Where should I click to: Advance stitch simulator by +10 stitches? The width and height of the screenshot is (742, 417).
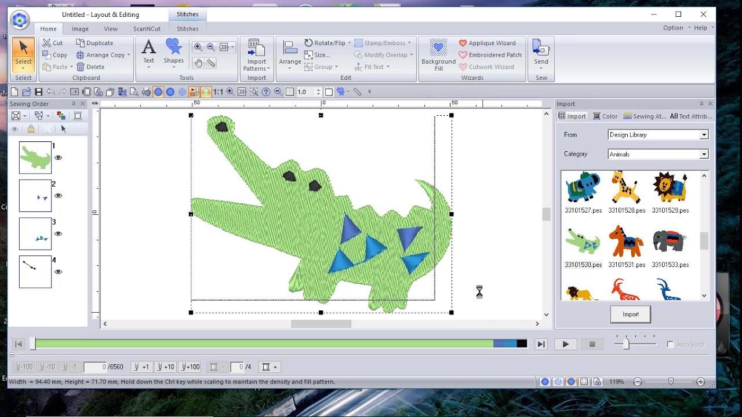(165, 367)
